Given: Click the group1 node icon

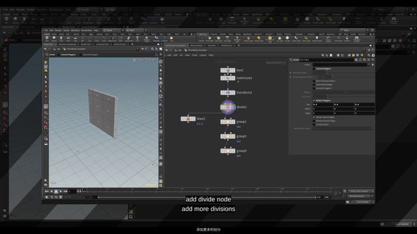Looking at the screenshot, I should [x=227, y=122].
